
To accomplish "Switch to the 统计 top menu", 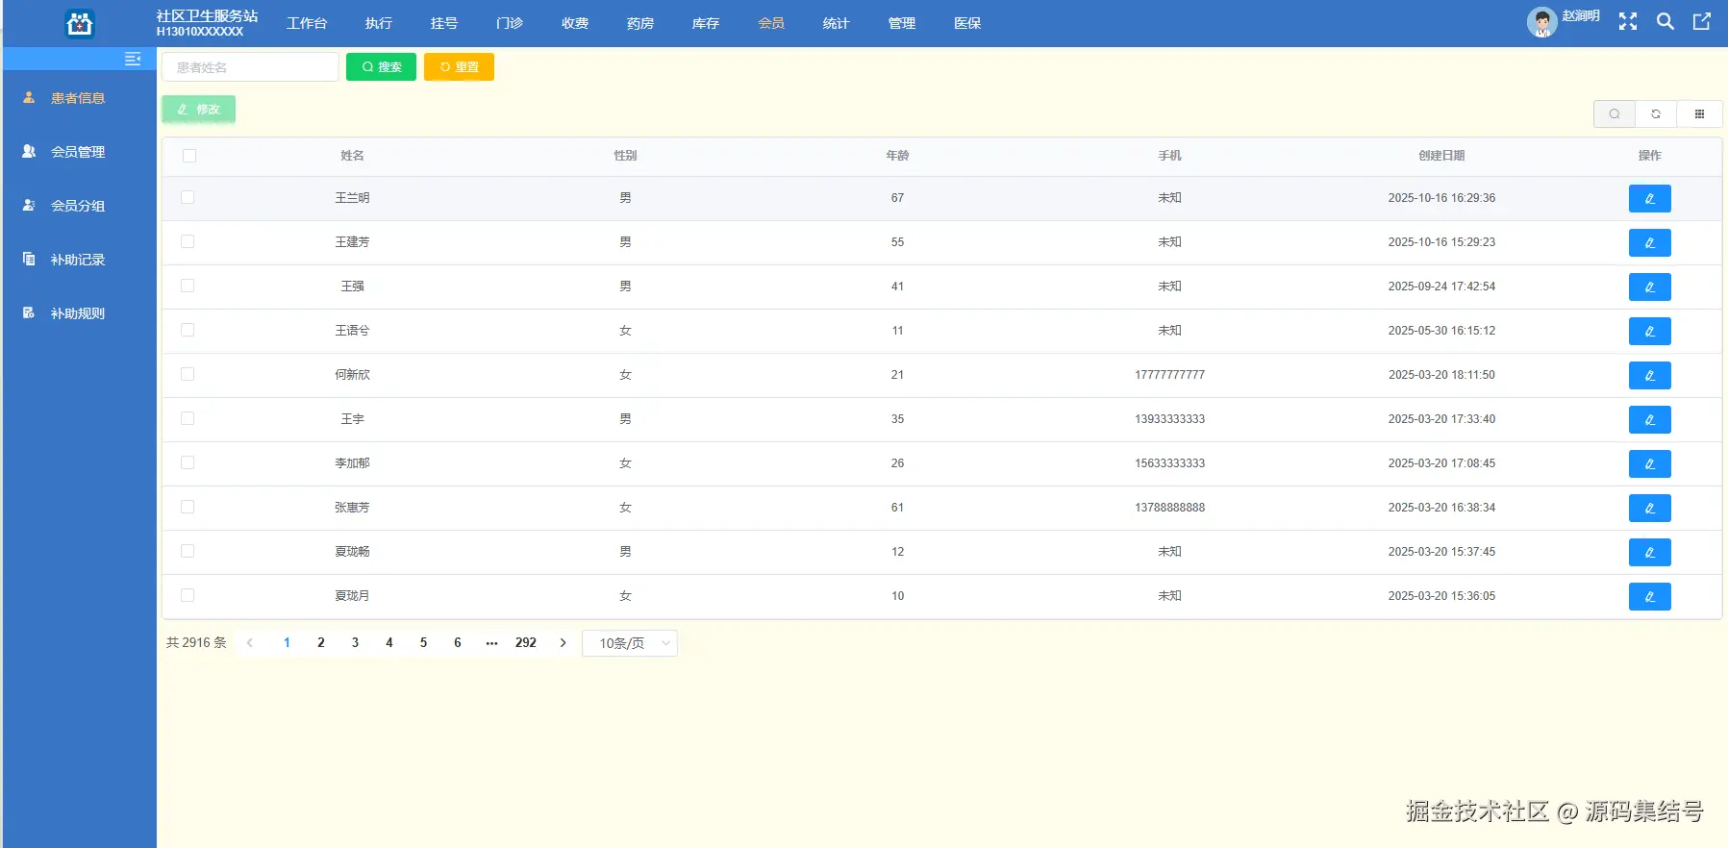I will point(837,23).
